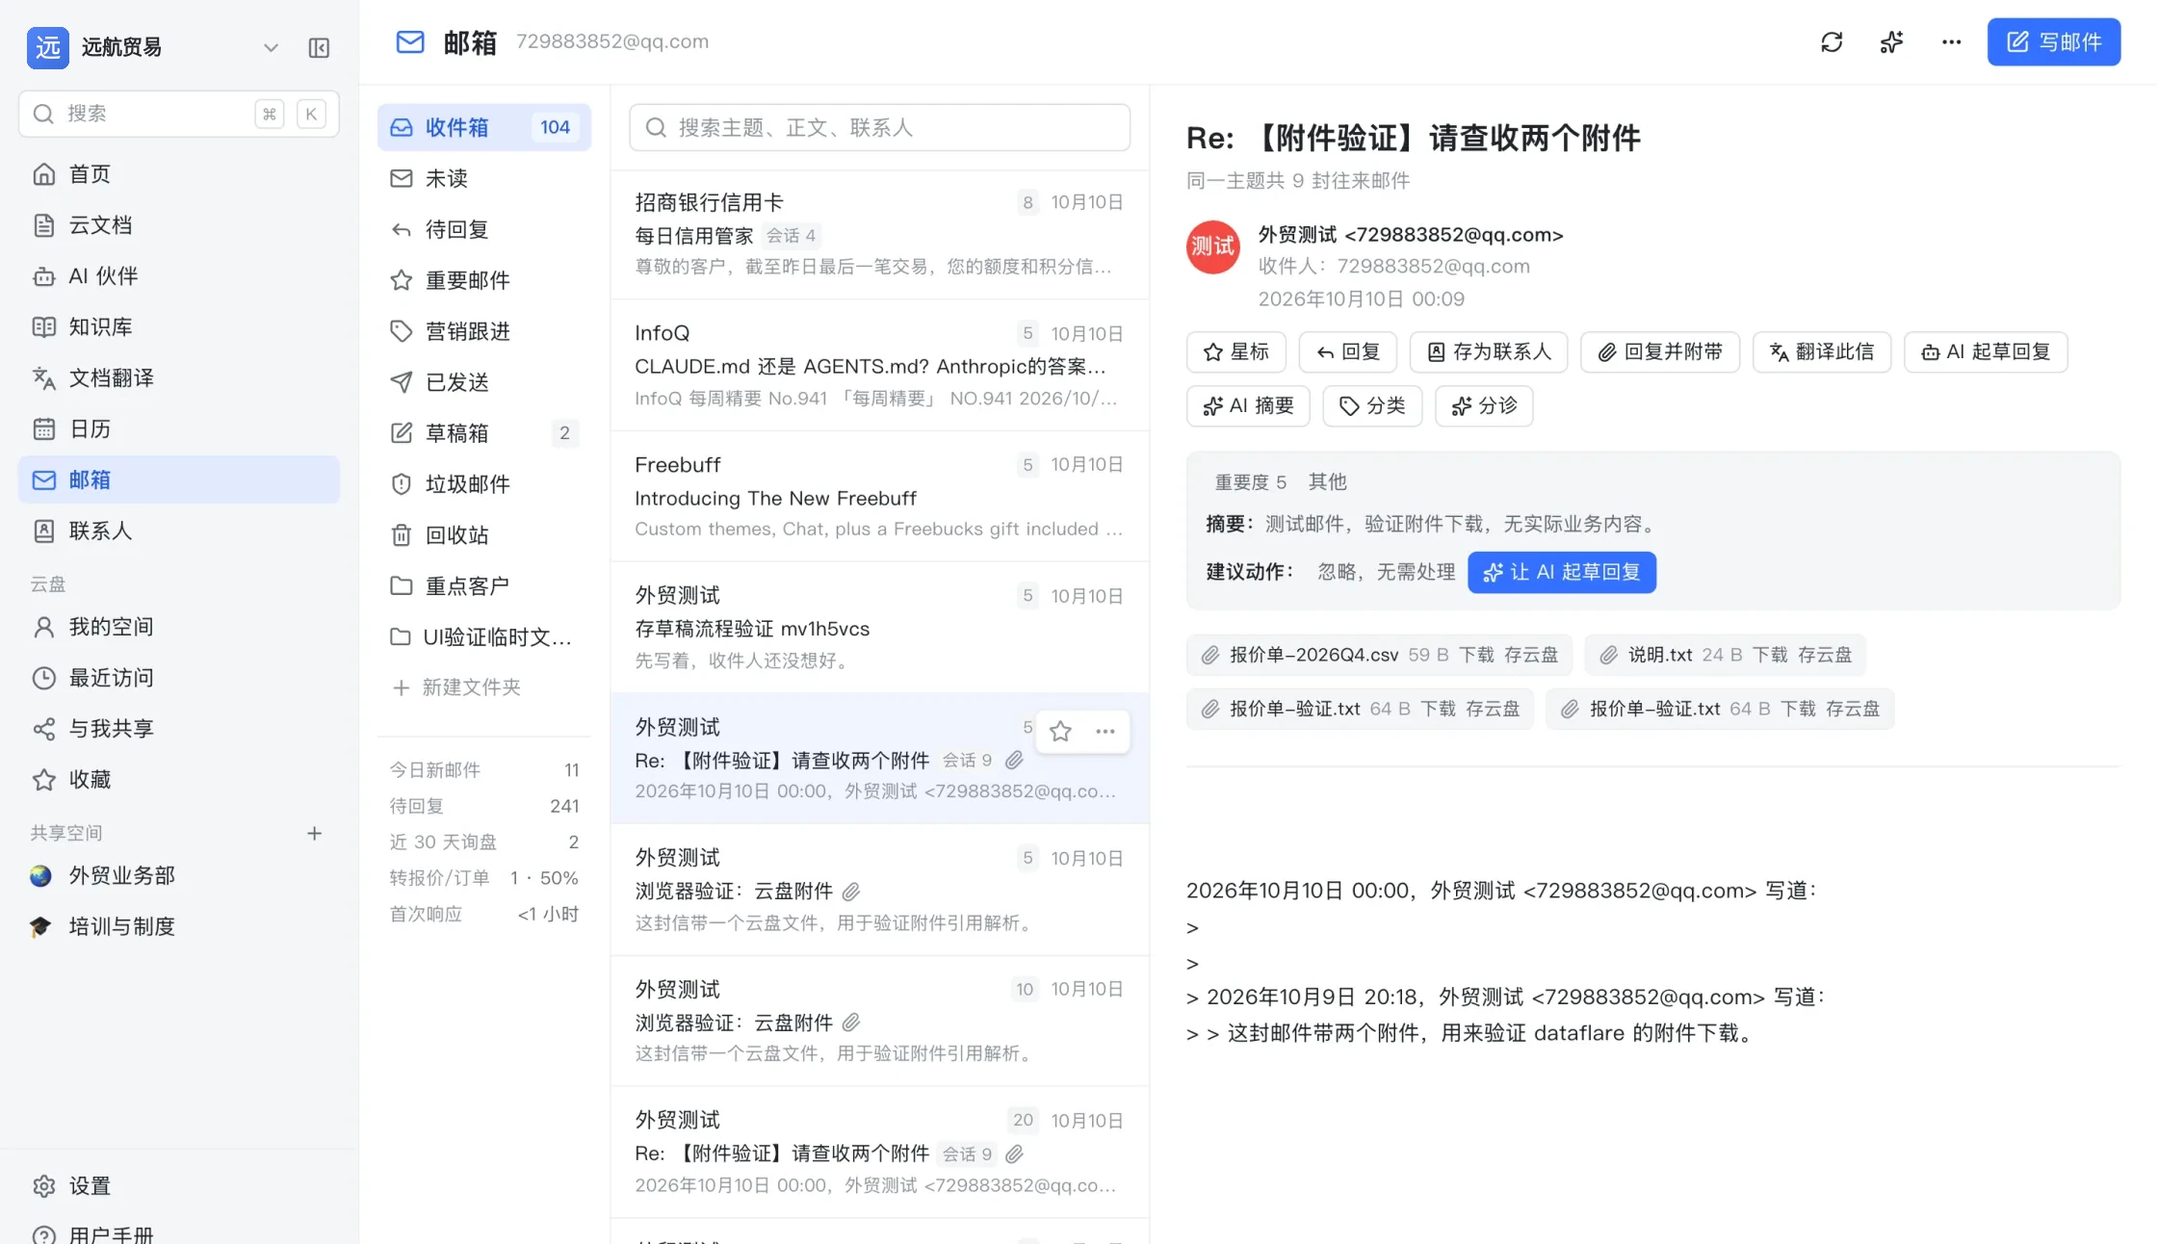Select the 重要邮件 folder
2157x1244 pixels.
[x=483, y=280]
